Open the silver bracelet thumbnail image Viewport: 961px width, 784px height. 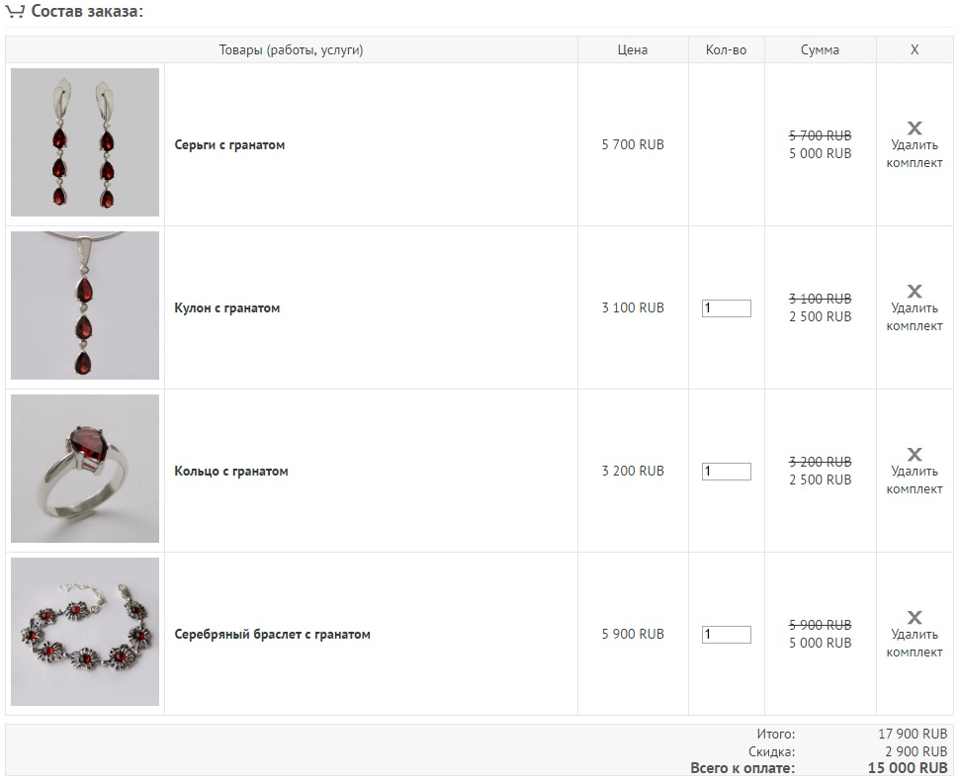click(x=85, y=632)
